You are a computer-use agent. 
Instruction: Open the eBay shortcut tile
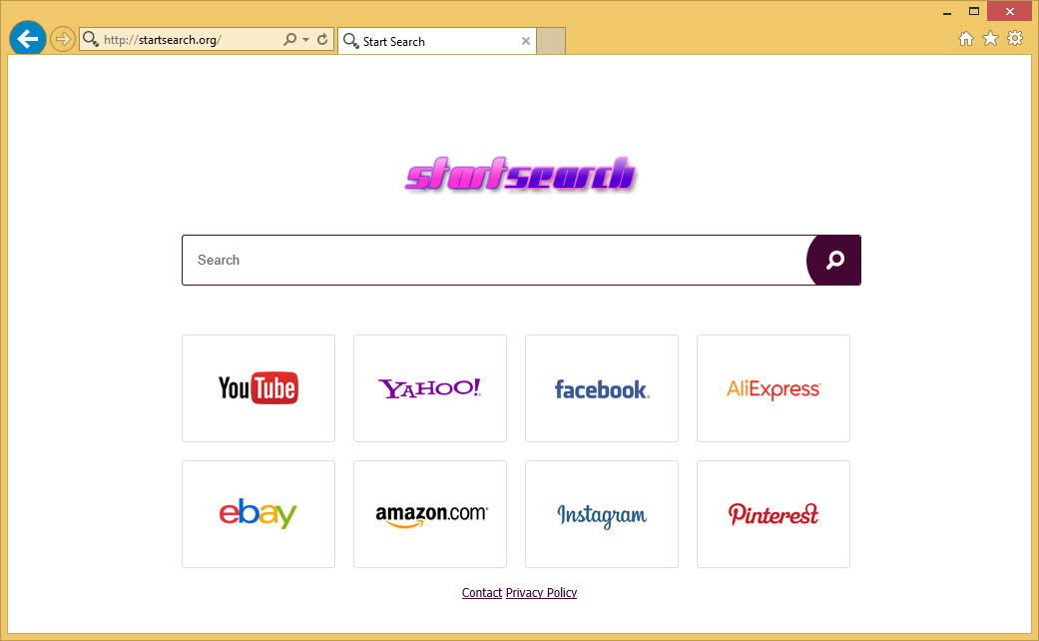[x=258, y=514]
